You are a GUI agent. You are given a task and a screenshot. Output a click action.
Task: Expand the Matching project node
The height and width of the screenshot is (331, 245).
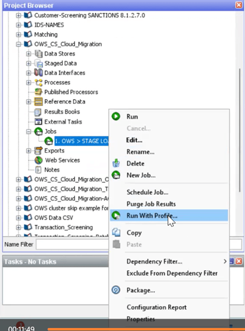tap(18, 35)
